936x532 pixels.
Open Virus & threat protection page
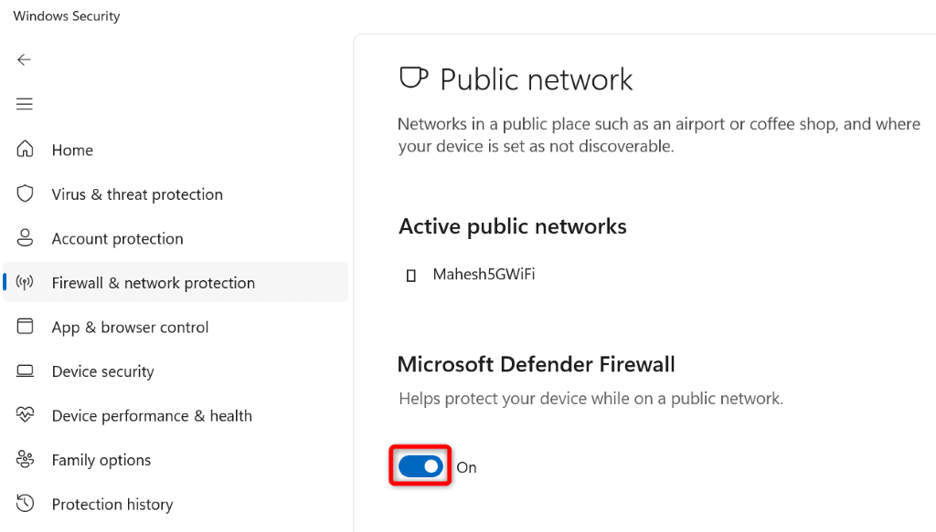click(x=137, y=194)
